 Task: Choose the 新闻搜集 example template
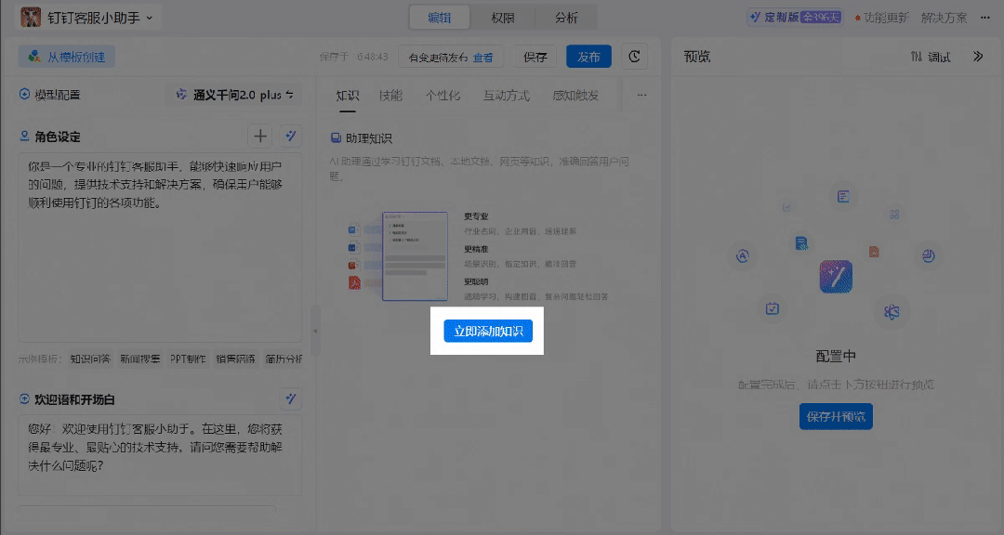[x=139, y=359]
